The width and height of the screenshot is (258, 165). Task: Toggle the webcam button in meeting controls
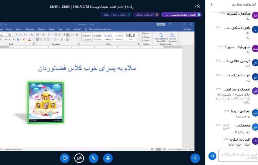click(79, 158)
